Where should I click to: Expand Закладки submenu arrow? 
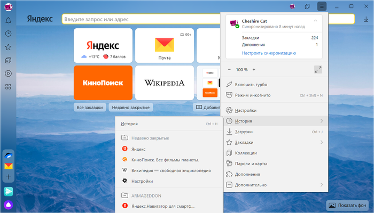pos(322,142)
